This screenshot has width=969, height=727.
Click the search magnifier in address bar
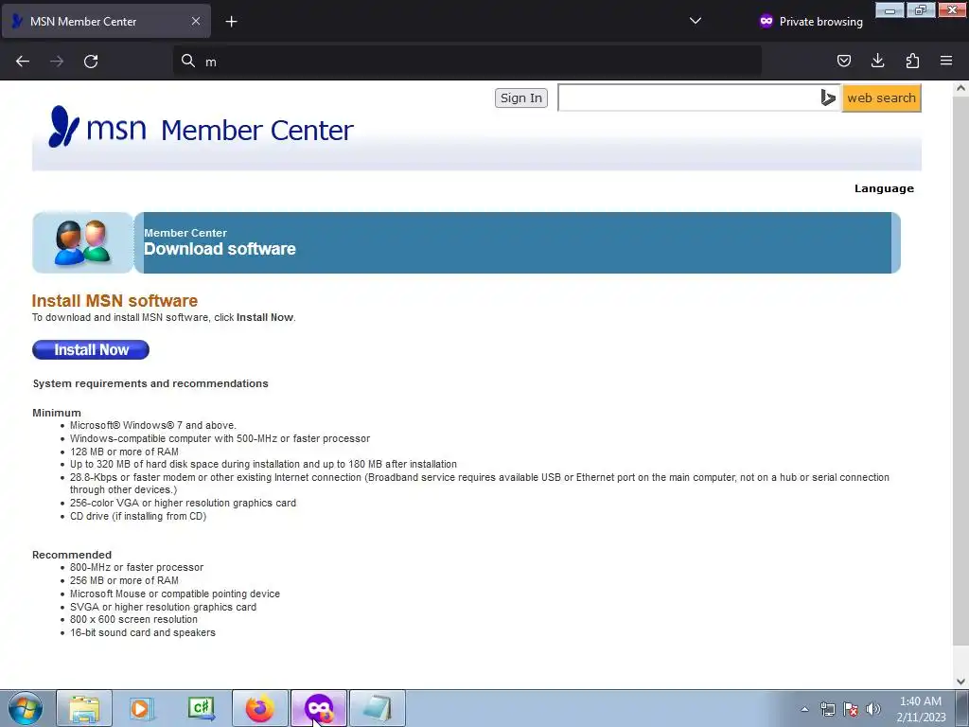pyautogui.click(x=188, y=61)
